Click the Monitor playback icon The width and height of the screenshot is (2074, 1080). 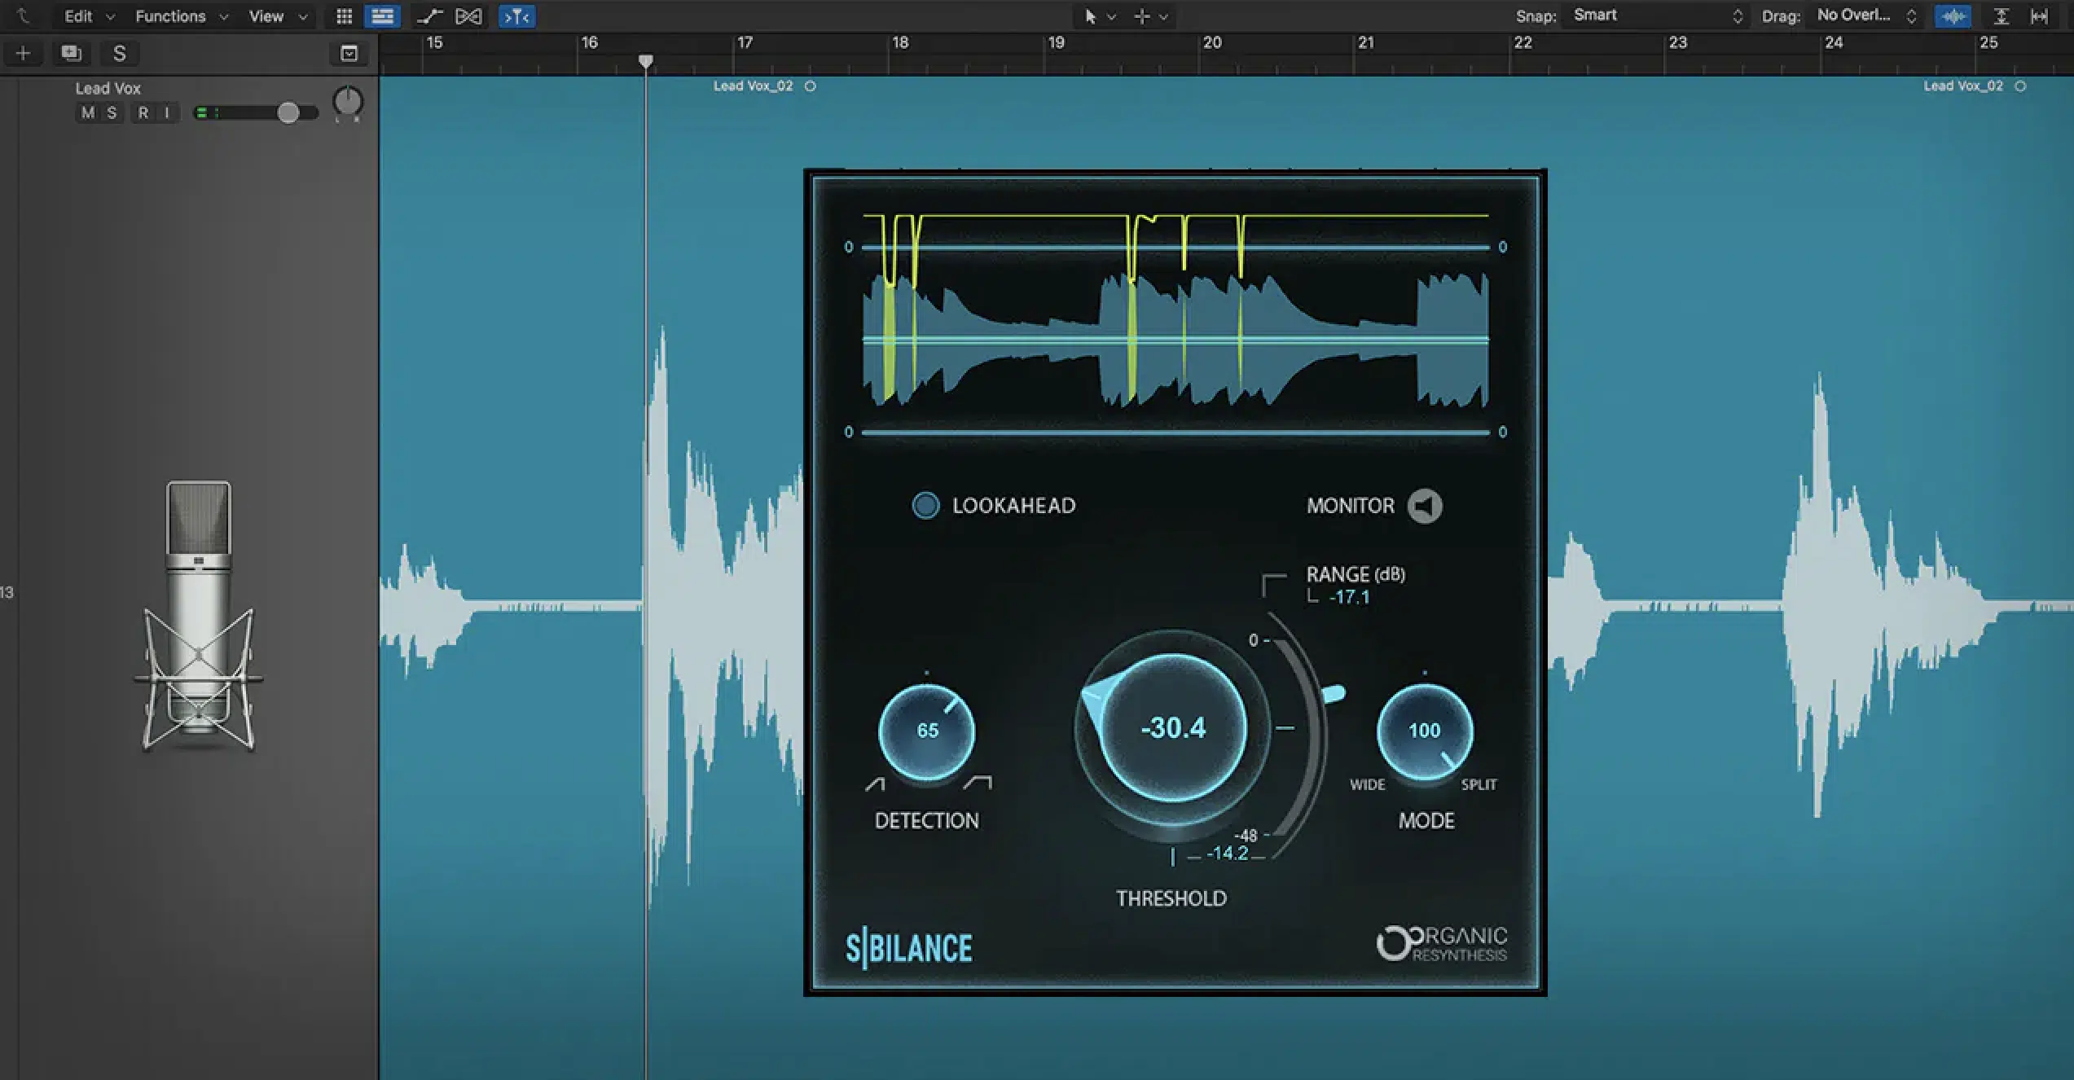pyautogui.click(x=1426, y=503)
